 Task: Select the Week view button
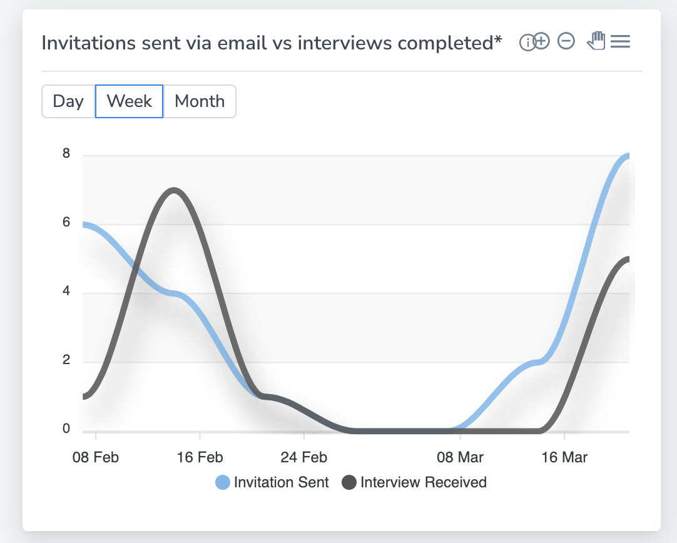[129, 101]
